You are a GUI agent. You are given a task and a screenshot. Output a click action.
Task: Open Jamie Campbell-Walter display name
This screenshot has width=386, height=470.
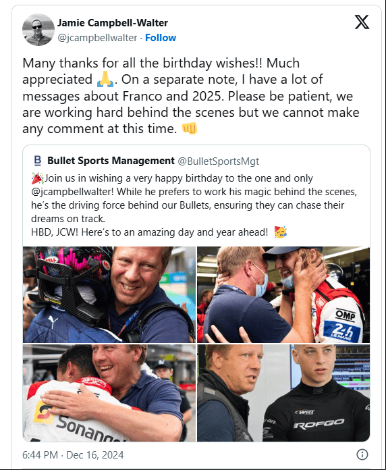point(113,23)
